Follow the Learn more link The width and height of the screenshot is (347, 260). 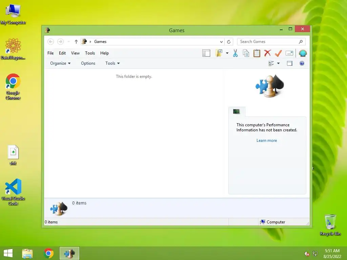267,140
